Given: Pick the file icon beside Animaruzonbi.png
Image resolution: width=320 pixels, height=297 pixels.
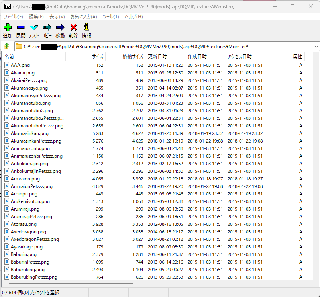Looking at the screenshot, I should [x=7, y=148].
